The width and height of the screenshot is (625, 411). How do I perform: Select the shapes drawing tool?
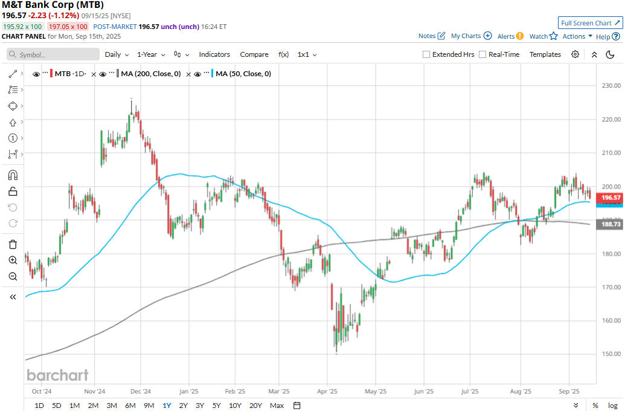[13, 106]
